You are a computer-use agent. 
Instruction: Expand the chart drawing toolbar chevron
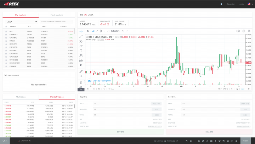pyautogui.click(x=81, y=90)
